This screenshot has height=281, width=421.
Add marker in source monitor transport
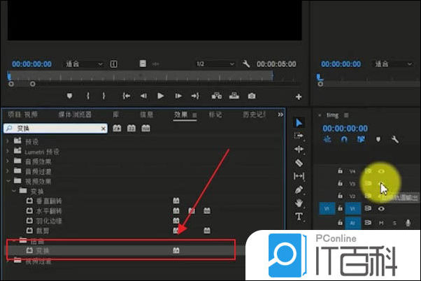69,96
